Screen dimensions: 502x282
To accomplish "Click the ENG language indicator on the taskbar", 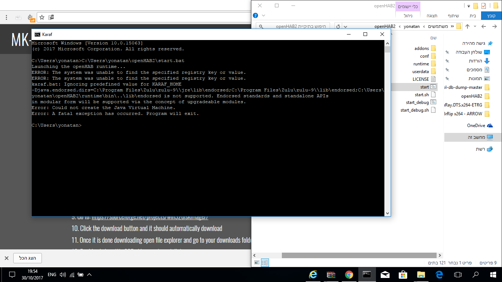I will pyautogui.click(x=52, y=275).
